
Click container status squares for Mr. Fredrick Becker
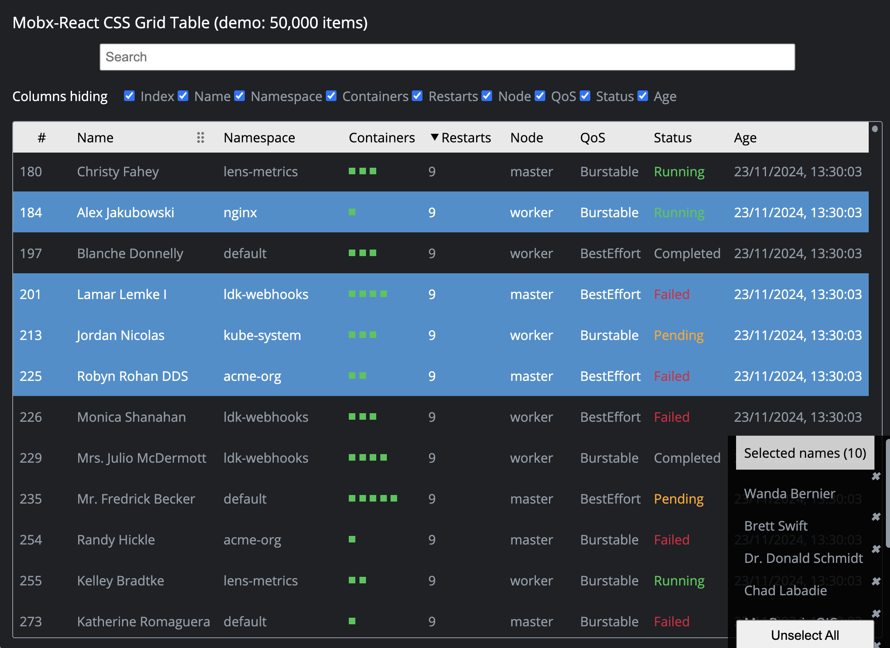[x=373, y=498]
